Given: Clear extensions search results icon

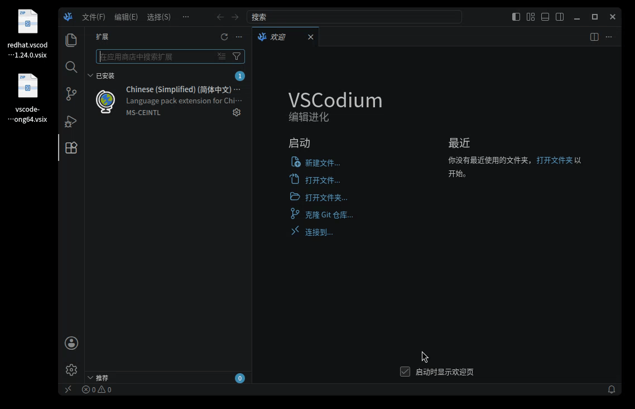Looking at the screenshot, I should (x=222, y=56).
